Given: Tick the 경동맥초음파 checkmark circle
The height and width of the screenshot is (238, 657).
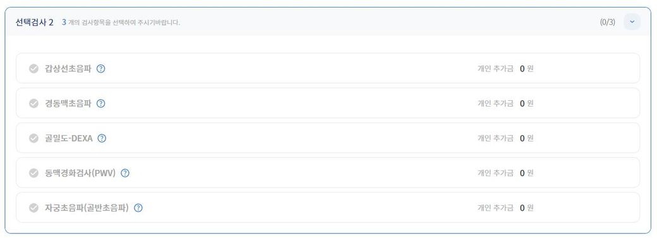Looking at the screenshot, I should [x=34, y=104].
